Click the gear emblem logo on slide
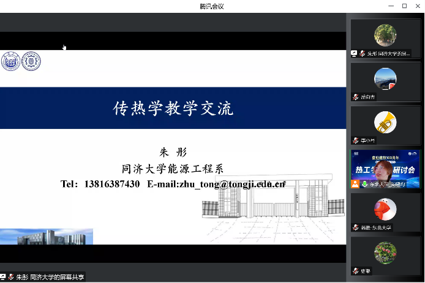The height and width of the screenshot is (283, 425). 31,61
